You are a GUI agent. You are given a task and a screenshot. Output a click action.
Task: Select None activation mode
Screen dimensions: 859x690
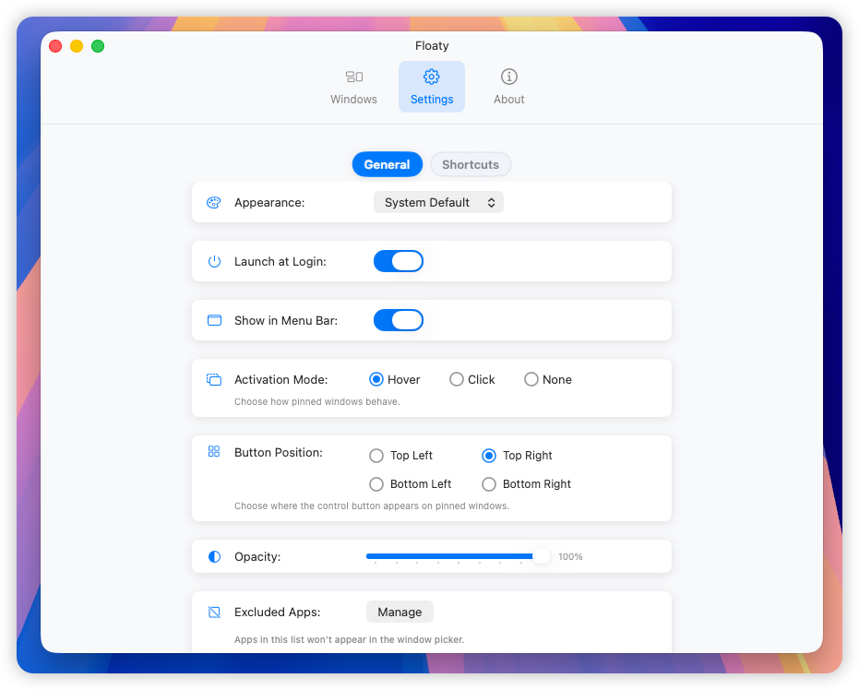click(548, 379)
